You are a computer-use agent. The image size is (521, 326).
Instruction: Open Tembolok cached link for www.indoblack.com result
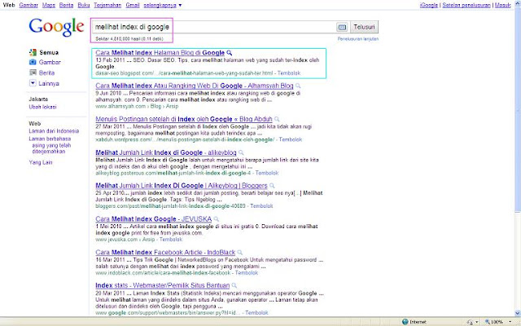[x=247, y=273]
